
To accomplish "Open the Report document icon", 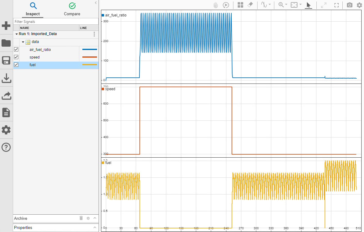I will (6, 112).
